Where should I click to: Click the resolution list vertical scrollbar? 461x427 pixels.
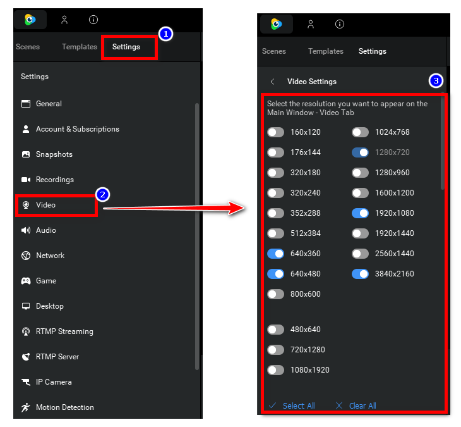[x=442, y=145]
